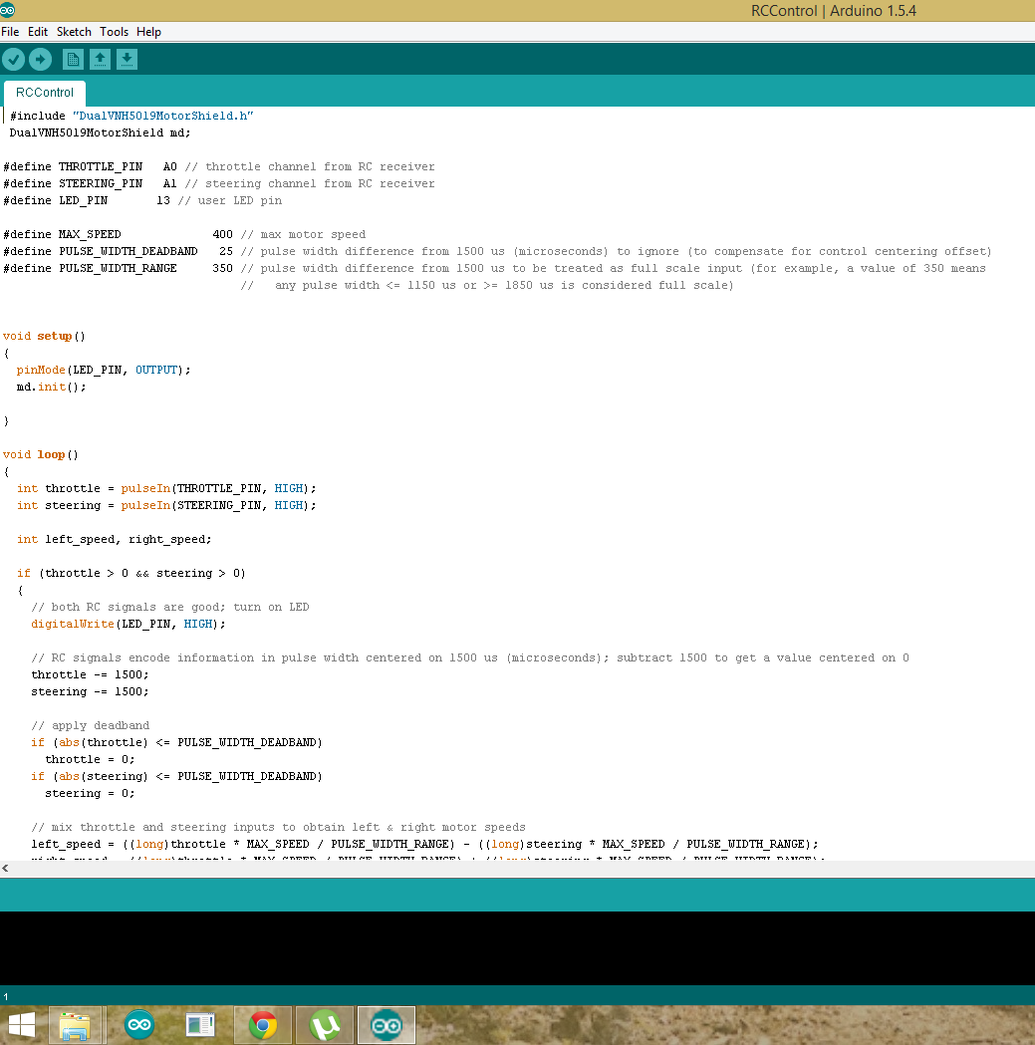Click DualVNH5019MotorShield md; declaration

click(100, 132)
